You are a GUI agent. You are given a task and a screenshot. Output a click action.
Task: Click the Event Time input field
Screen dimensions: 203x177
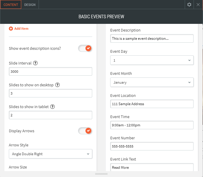tap(152, 125)
